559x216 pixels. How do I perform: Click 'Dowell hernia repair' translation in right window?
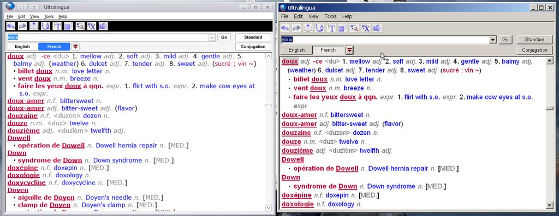click(x=398, y=169)
